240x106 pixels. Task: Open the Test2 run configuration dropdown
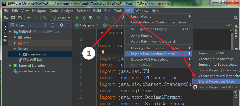point(61,18)
